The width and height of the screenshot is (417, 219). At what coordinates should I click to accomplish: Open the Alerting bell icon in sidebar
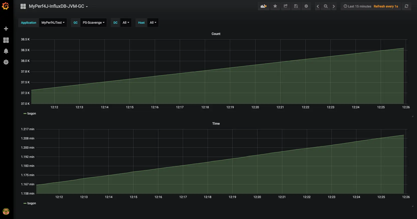pyautogui.click(x=6, y=51)
